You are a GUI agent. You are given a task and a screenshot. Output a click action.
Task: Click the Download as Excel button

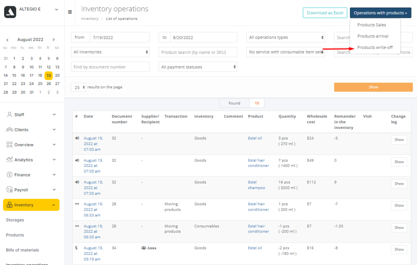click(325, 13)
